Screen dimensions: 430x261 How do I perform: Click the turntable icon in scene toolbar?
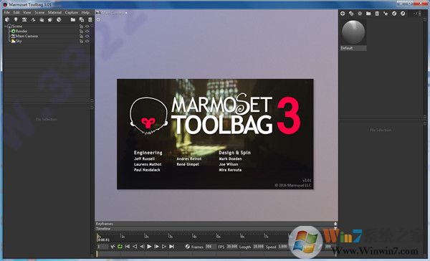click(42, 20)
